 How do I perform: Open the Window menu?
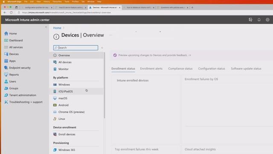click(91, 2)
